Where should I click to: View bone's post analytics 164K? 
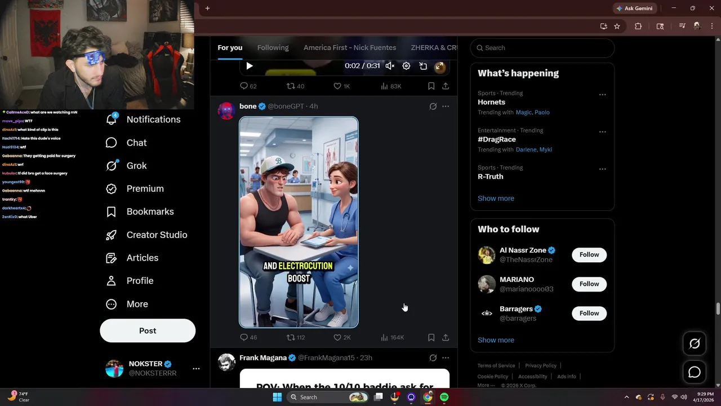[x=392, y=337]
